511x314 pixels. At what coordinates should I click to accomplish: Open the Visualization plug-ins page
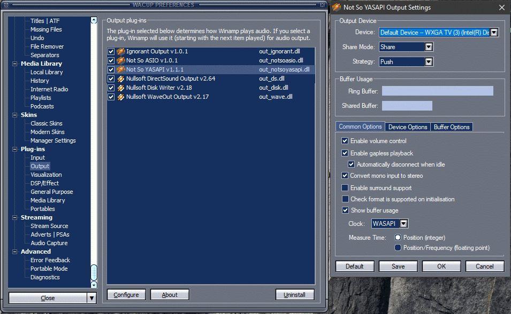46,175
